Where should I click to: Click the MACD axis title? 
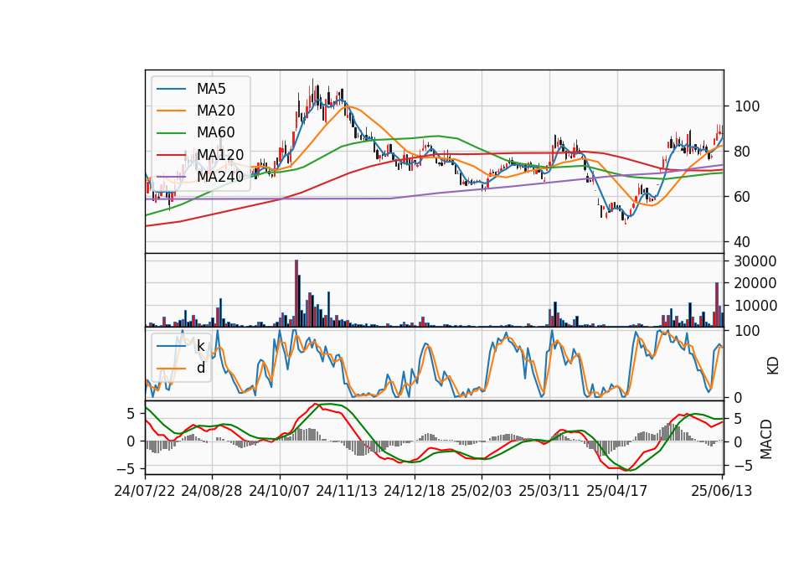click(x=766, y=439)
